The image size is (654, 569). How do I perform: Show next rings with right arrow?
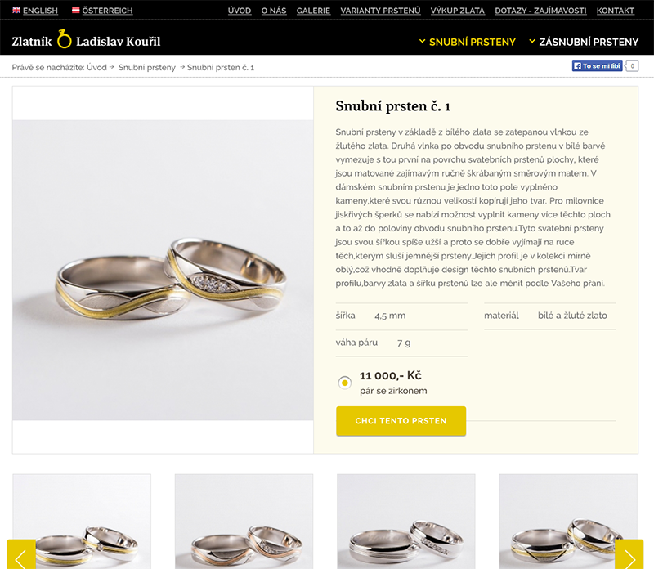[x=629, y=554]
